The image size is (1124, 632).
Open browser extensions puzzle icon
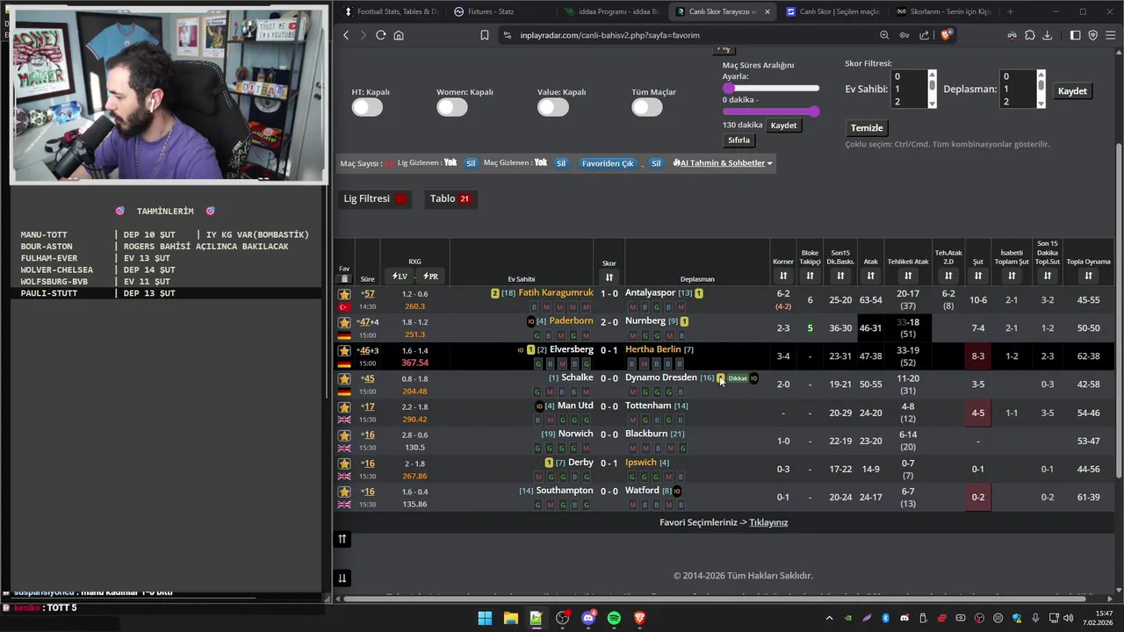click(x=1029, y=35)
